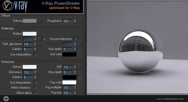The image size is (188, 102).
Task: Click the Fog bias value field
Action: [x=68, y=93]
